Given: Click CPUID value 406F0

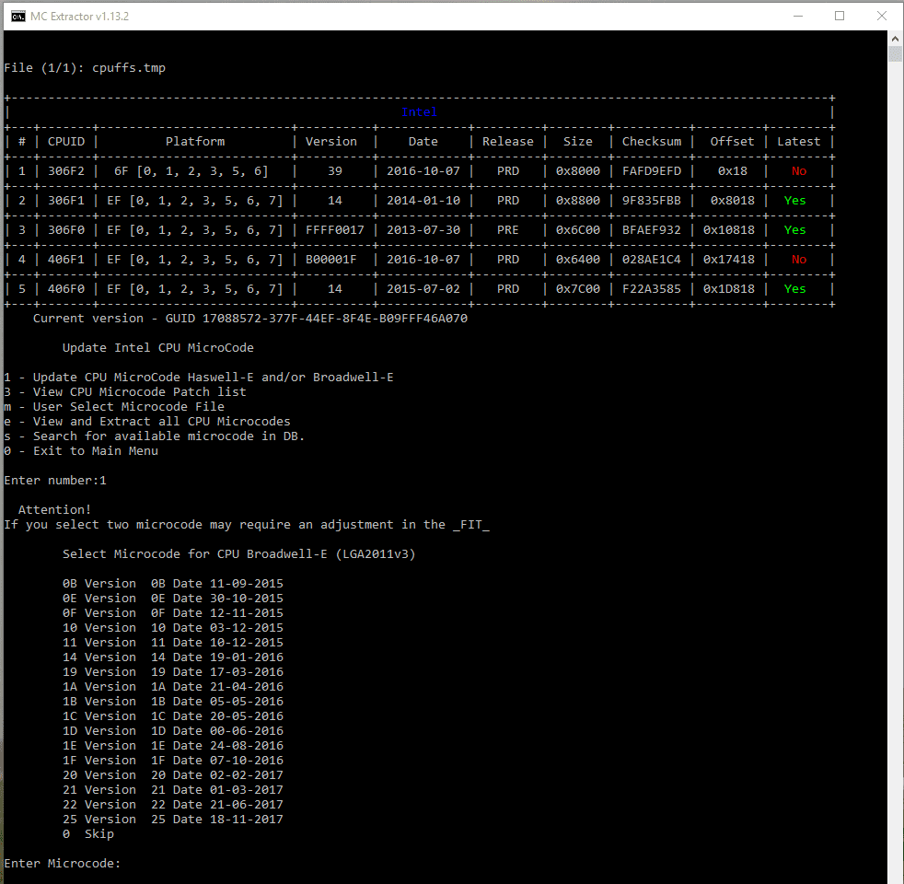Looking at the screenshot, I should pos(66,289).
